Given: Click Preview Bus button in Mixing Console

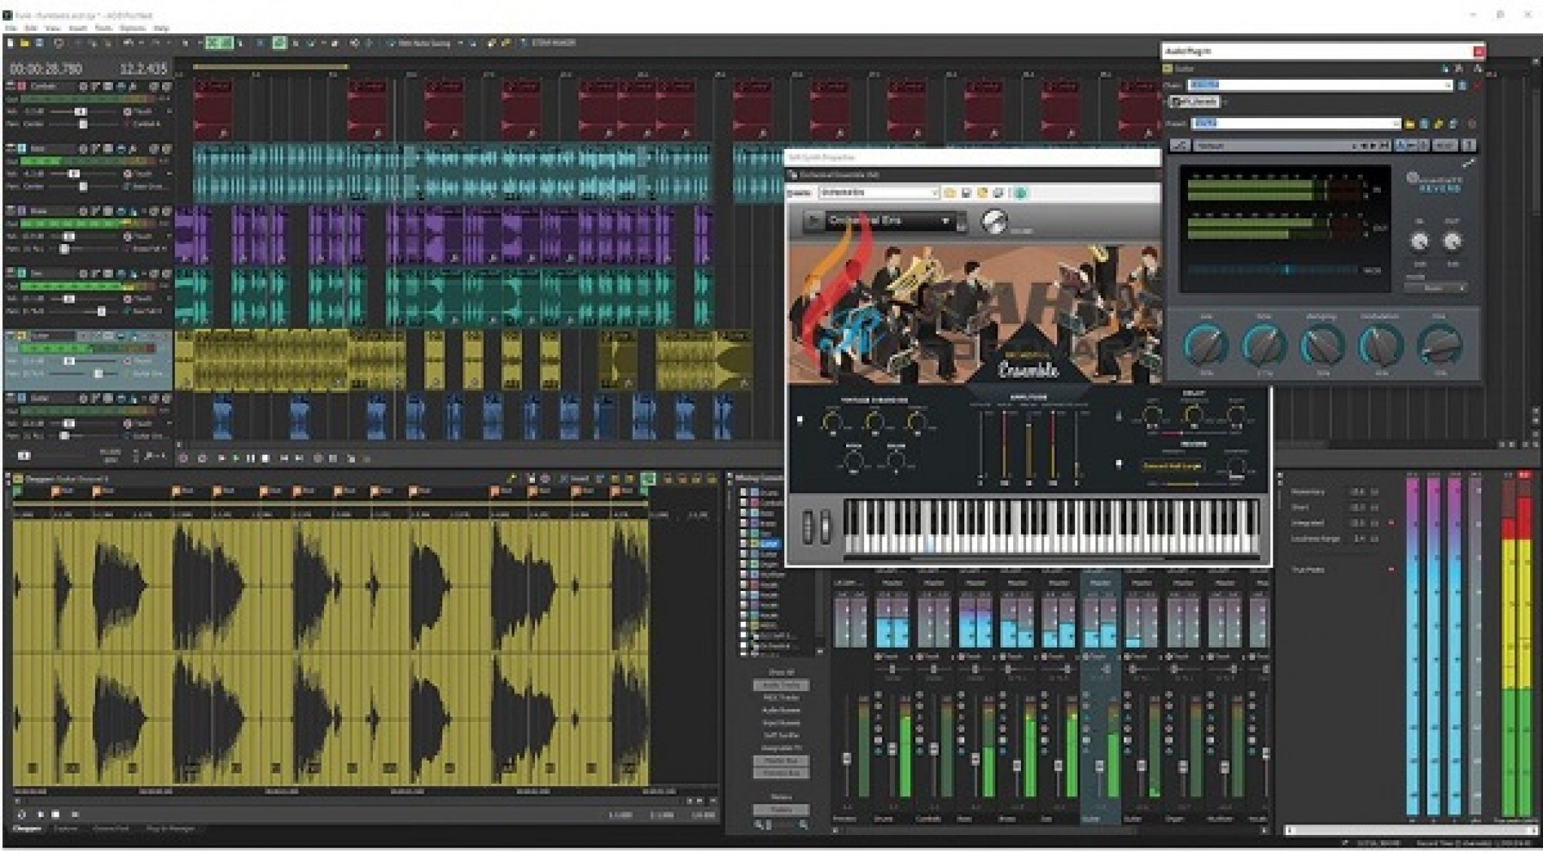Looking at the screenshot, I should 781,773.
